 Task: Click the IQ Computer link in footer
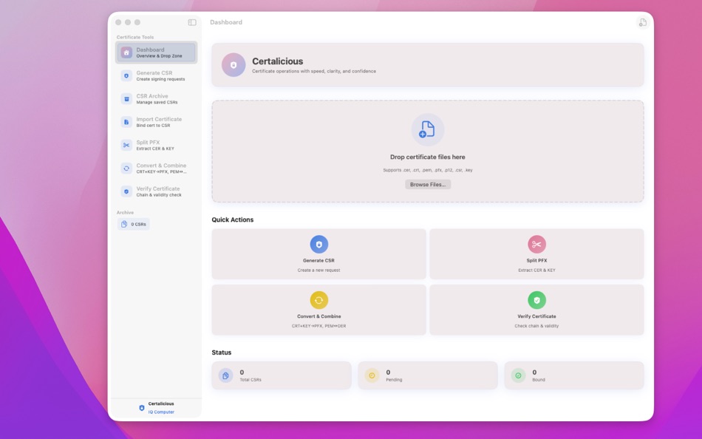pos(161,412)
